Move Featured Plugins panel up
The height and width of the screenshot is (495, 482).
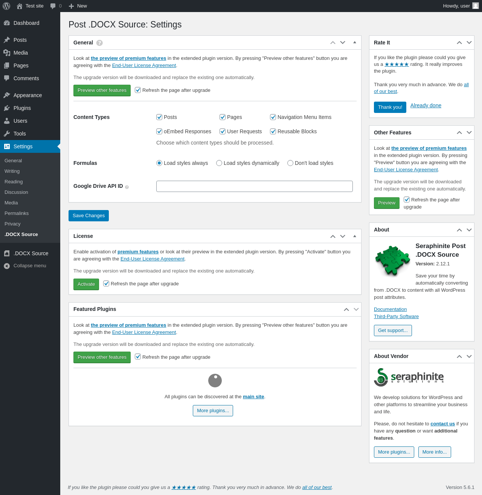tap(346, 309)
